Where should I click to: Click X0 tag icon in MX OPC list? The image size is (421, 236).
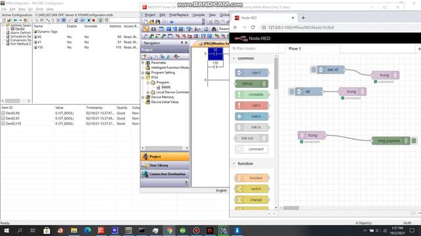click(36, 37)
